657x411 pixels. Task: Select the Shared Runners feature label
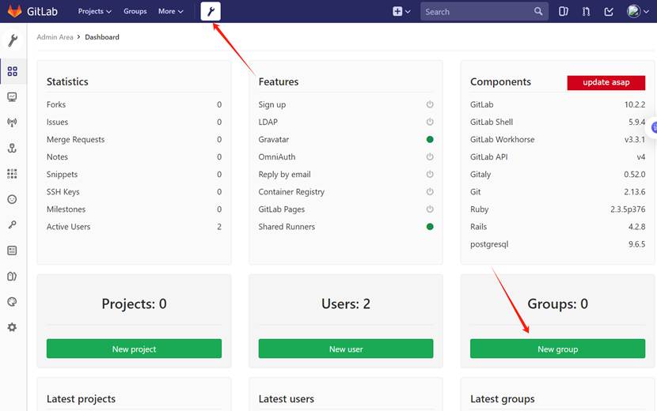[287, 226]
